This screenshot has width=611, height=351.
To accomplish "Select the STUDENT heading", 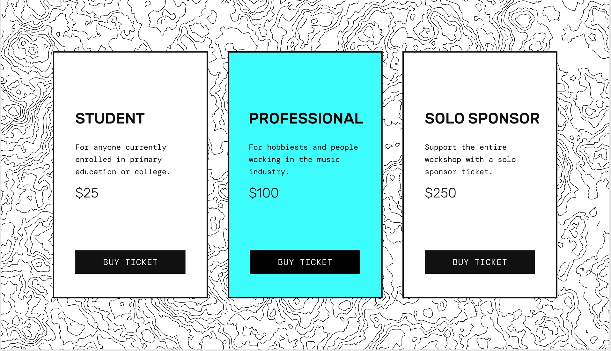I will tap(110, 118).
